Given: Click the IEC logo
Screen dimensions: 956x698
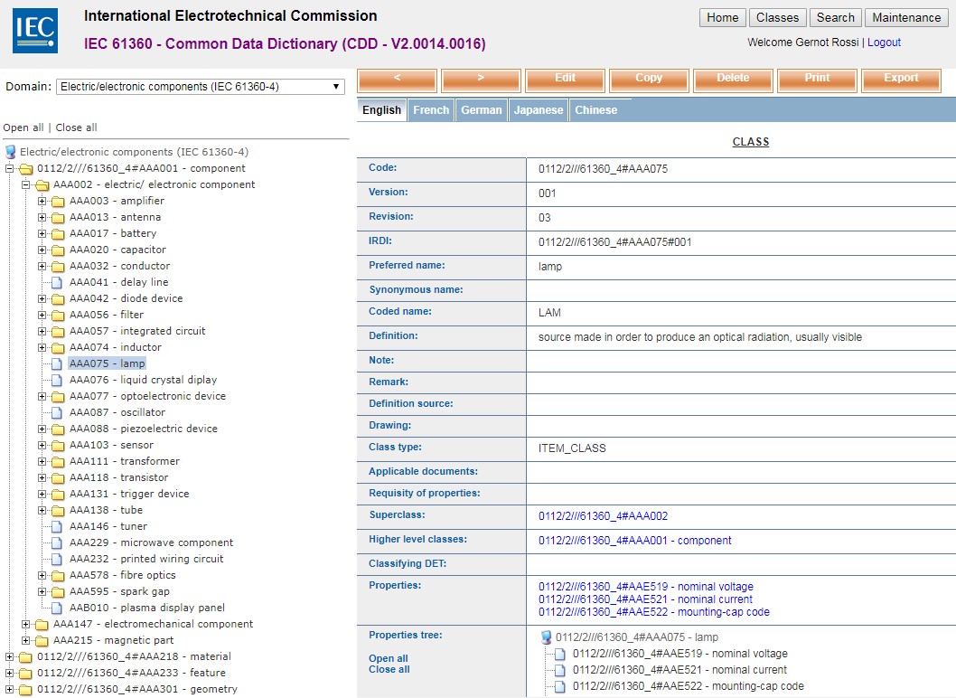Looking at the screenshot, I should [x=35, y=30].
